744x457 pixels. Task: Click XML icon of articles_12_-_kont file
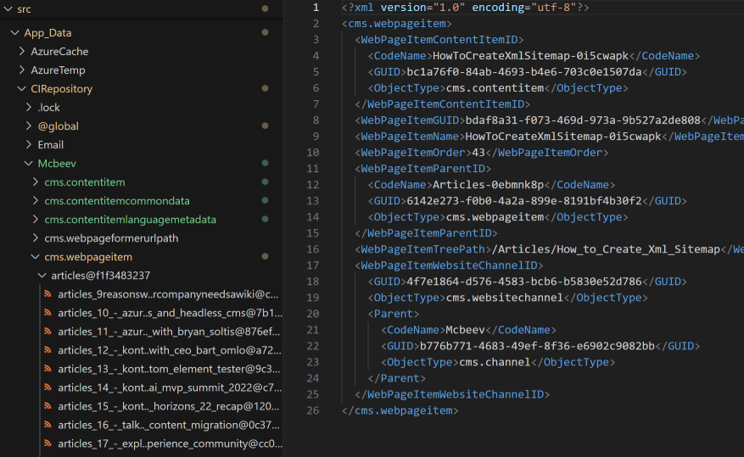pos(48,350)
